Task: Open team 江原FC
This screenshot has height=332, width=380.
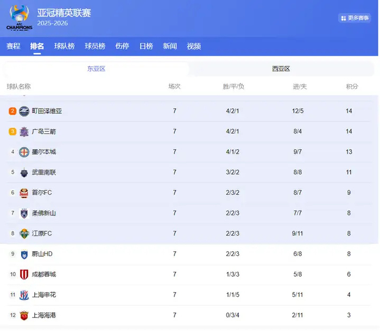Action: click(x=42, y=233)
